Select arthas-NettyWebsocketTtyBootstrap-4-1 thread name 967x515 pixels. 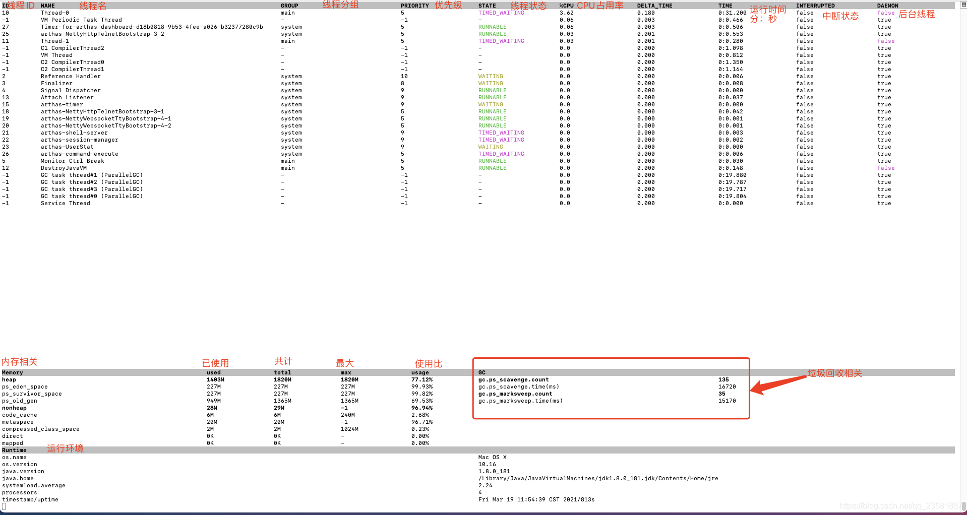tap(106, 119)
